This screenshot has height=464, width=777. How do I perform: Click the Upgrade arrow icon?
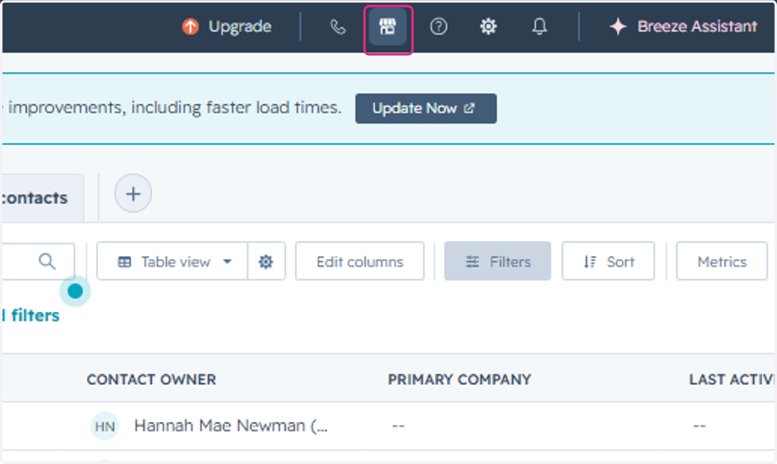point(190,27)
